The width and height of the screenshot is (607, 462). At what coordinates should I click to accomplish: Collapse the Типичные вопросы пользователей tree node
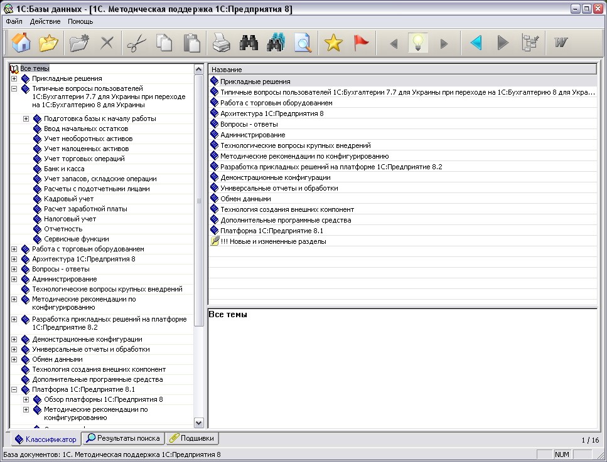tap(14, 88)
